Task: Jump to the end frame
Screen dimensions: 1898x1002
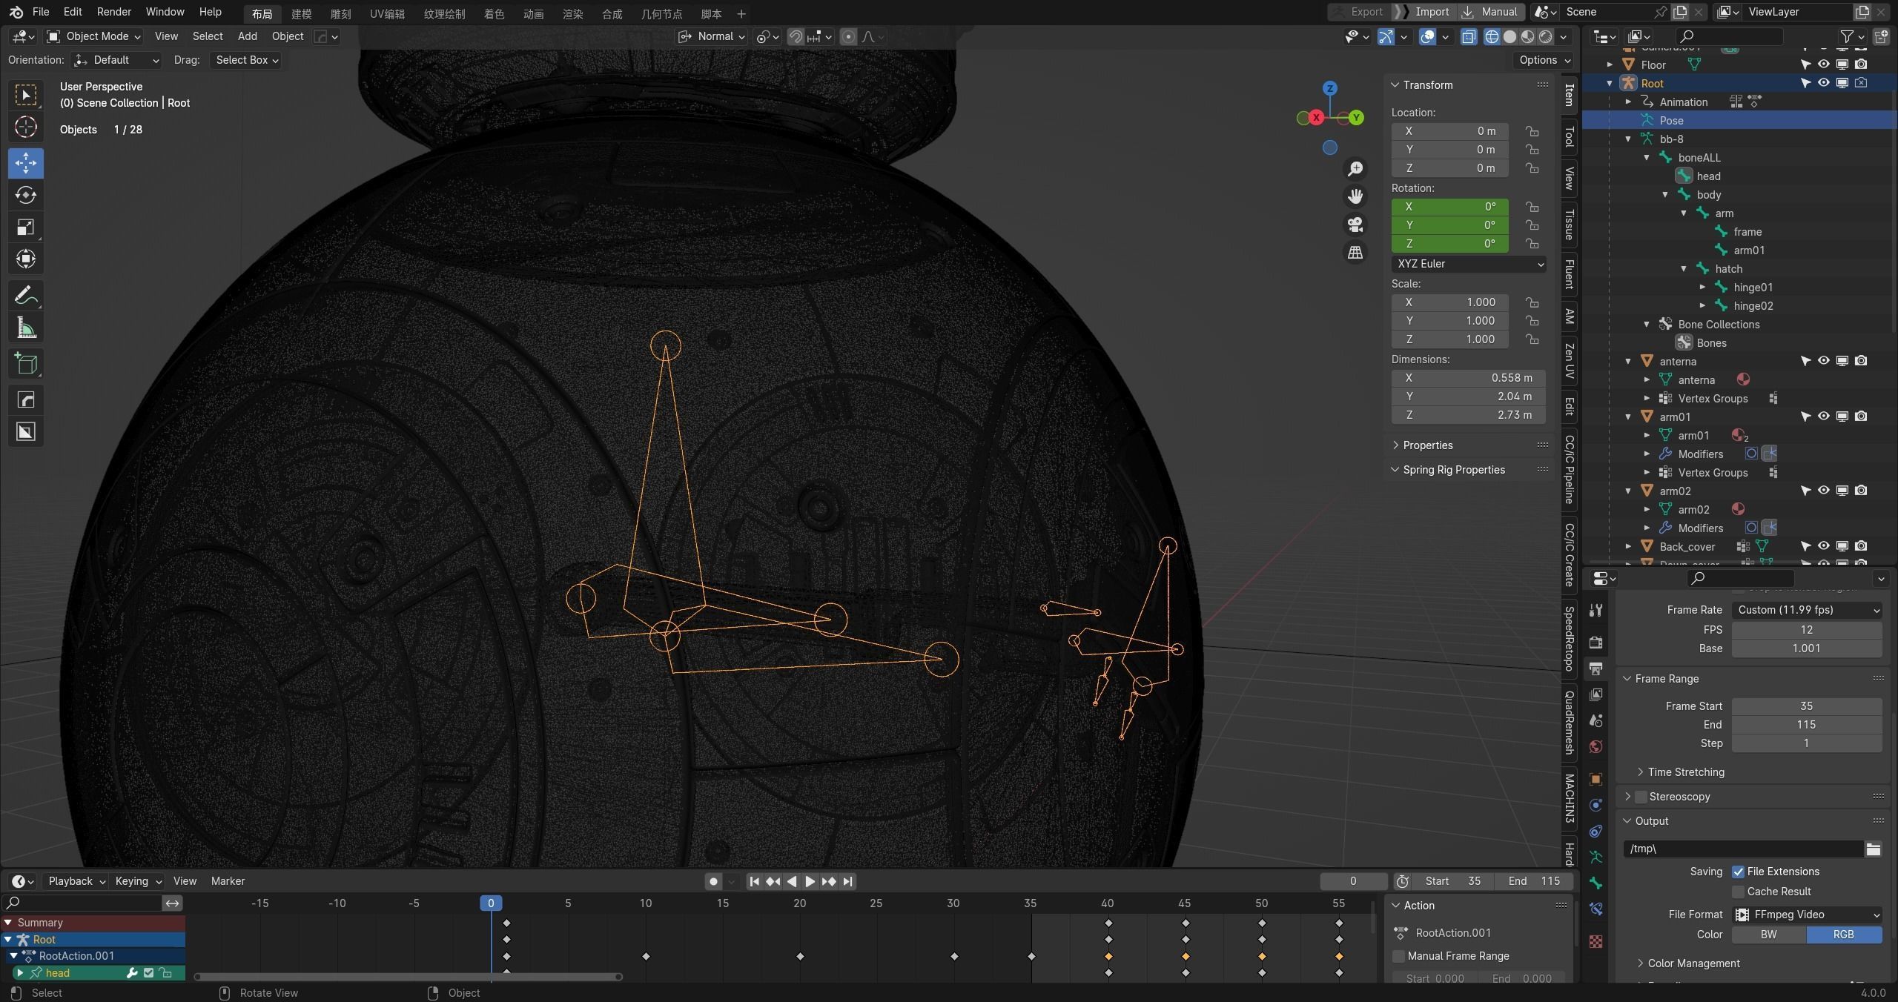Action: [847, 881]
